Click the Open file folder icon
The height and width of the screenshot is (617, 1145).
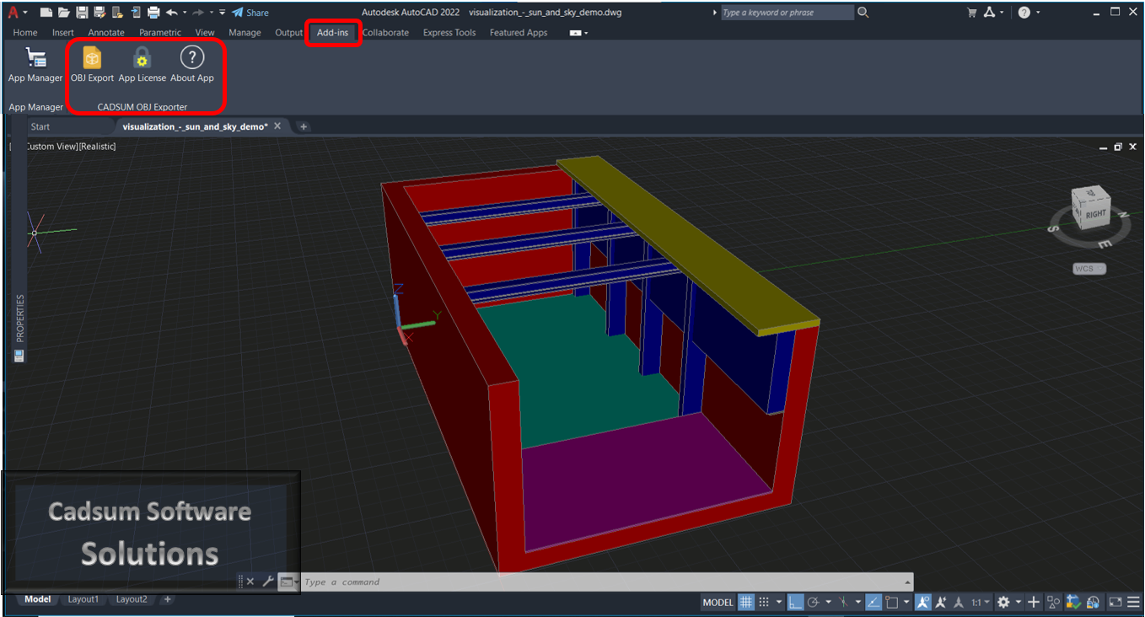point(64,13)
